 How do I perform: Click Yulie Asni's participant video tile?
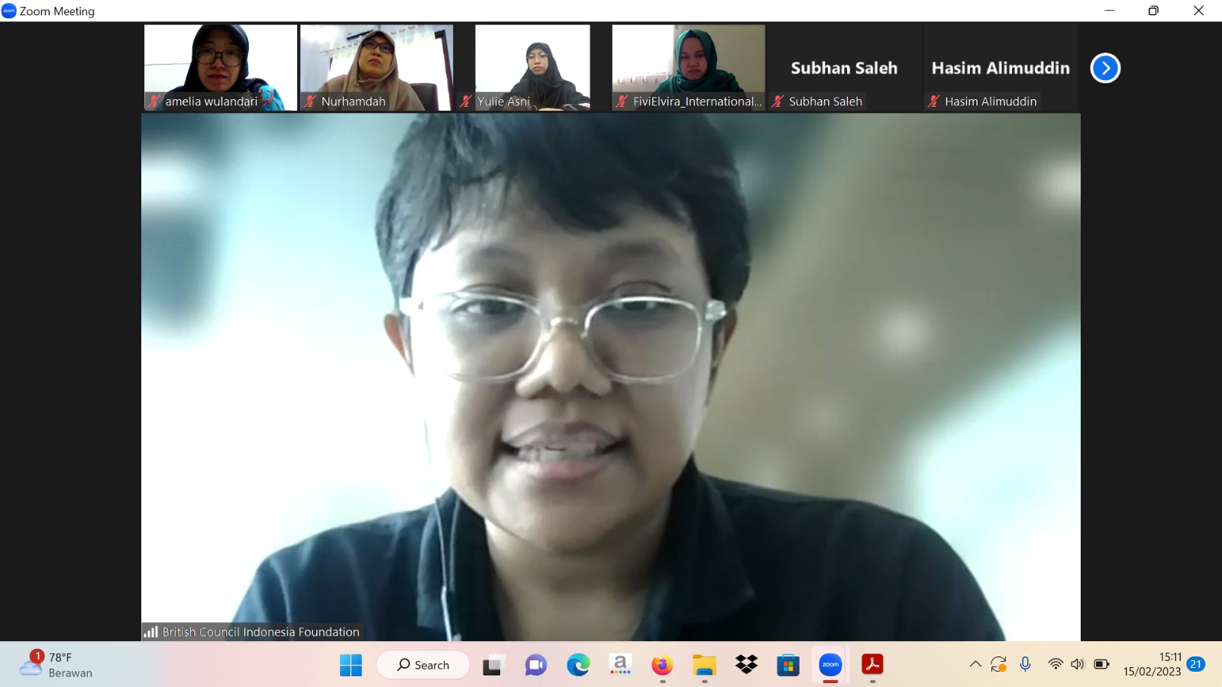[532, 67]
